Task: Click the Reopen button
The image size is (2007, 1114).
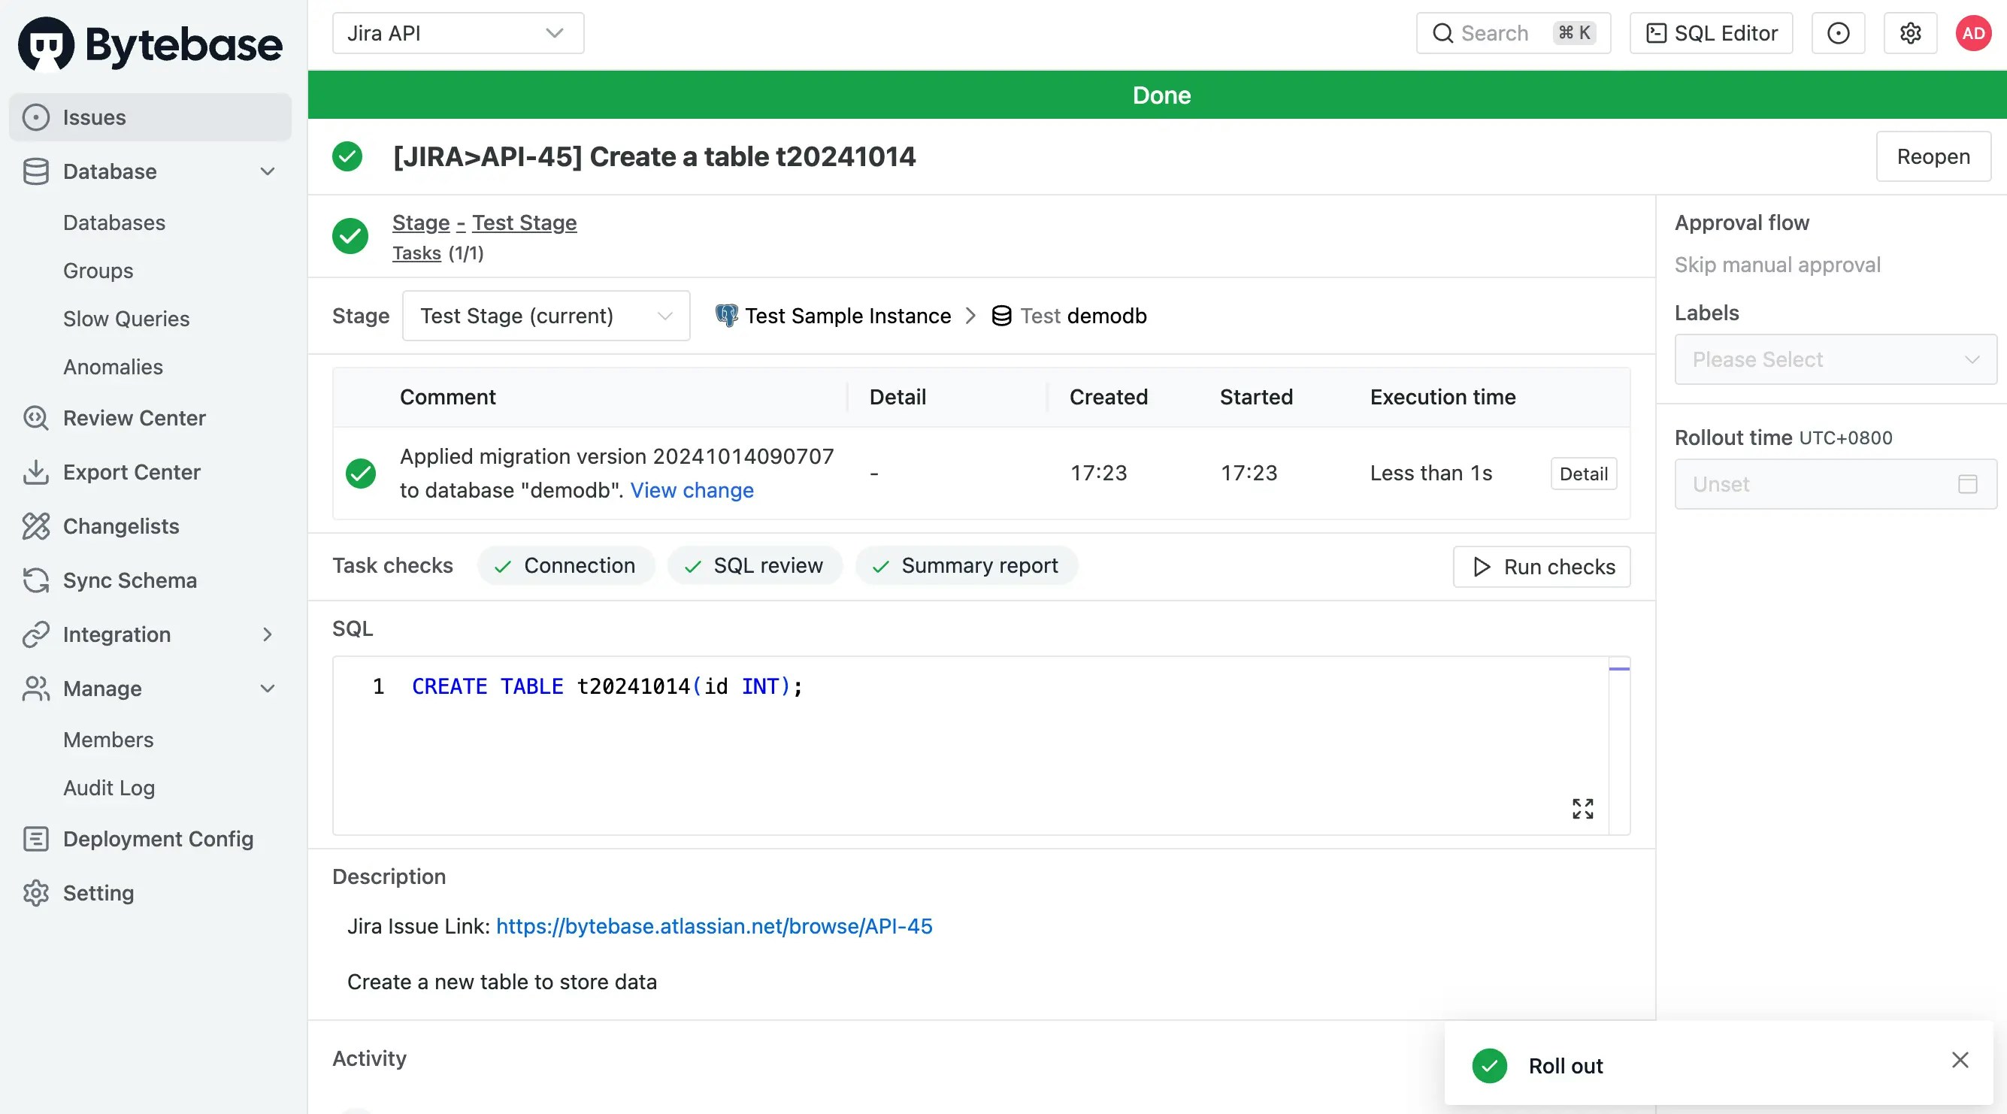Action: coord(1933,156)
